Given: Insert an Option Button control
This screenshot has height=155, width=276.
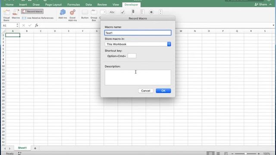Looking at the screenshot, I should coord(151,12).
